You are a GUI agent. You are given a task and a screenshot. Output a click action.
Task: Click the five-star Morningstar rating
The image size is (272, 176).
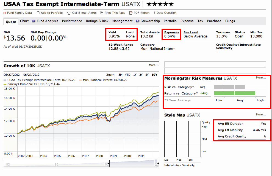(x=160, y=4)
